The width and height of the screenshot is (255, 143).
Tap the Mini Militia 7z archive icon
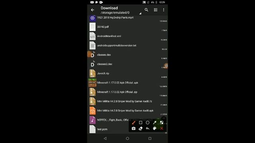point(92,101)
